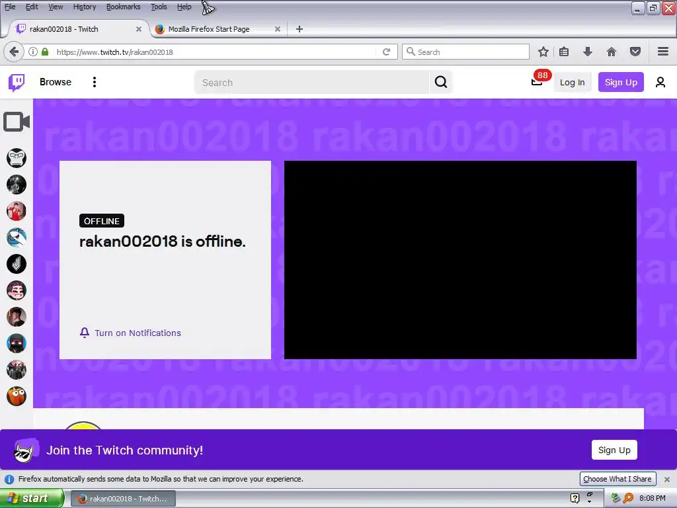
Task: Open the Tools menu
Action: coord(159,7)
